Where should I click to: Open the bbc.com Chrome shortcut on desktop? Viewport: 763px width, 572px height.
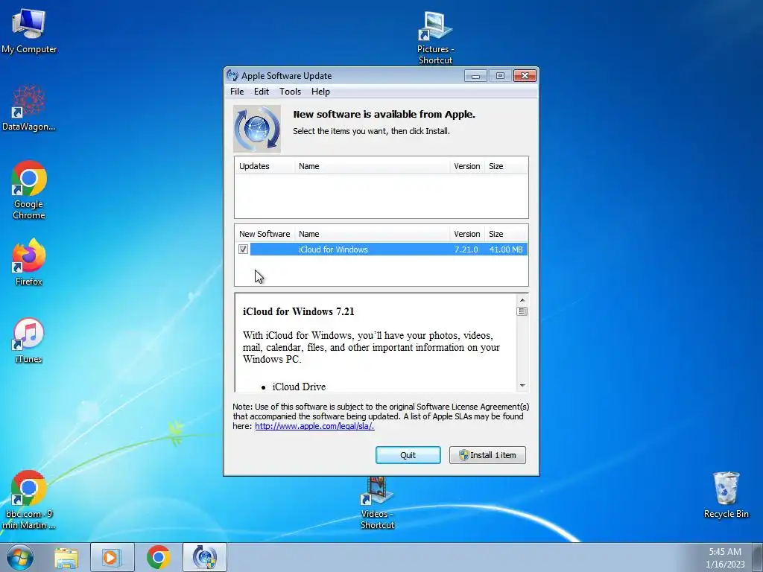tap(29, 499)
